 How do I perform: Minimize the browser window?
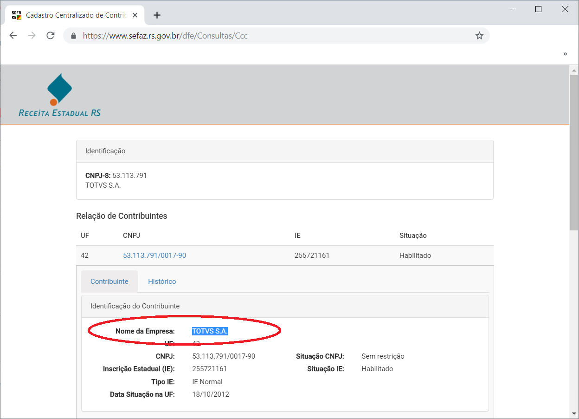point(513,9)
